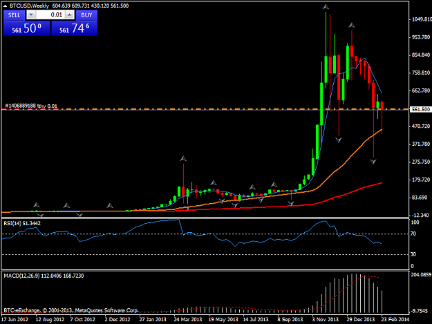Image resolution: width=432 pixels, height=324 pixels.
Task: Increase trade volume with the up arrow
Action: [x=70, y=15]
